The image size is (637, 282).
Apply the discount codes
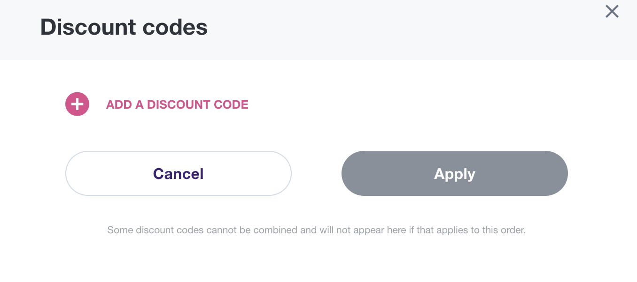pos(454,173)
